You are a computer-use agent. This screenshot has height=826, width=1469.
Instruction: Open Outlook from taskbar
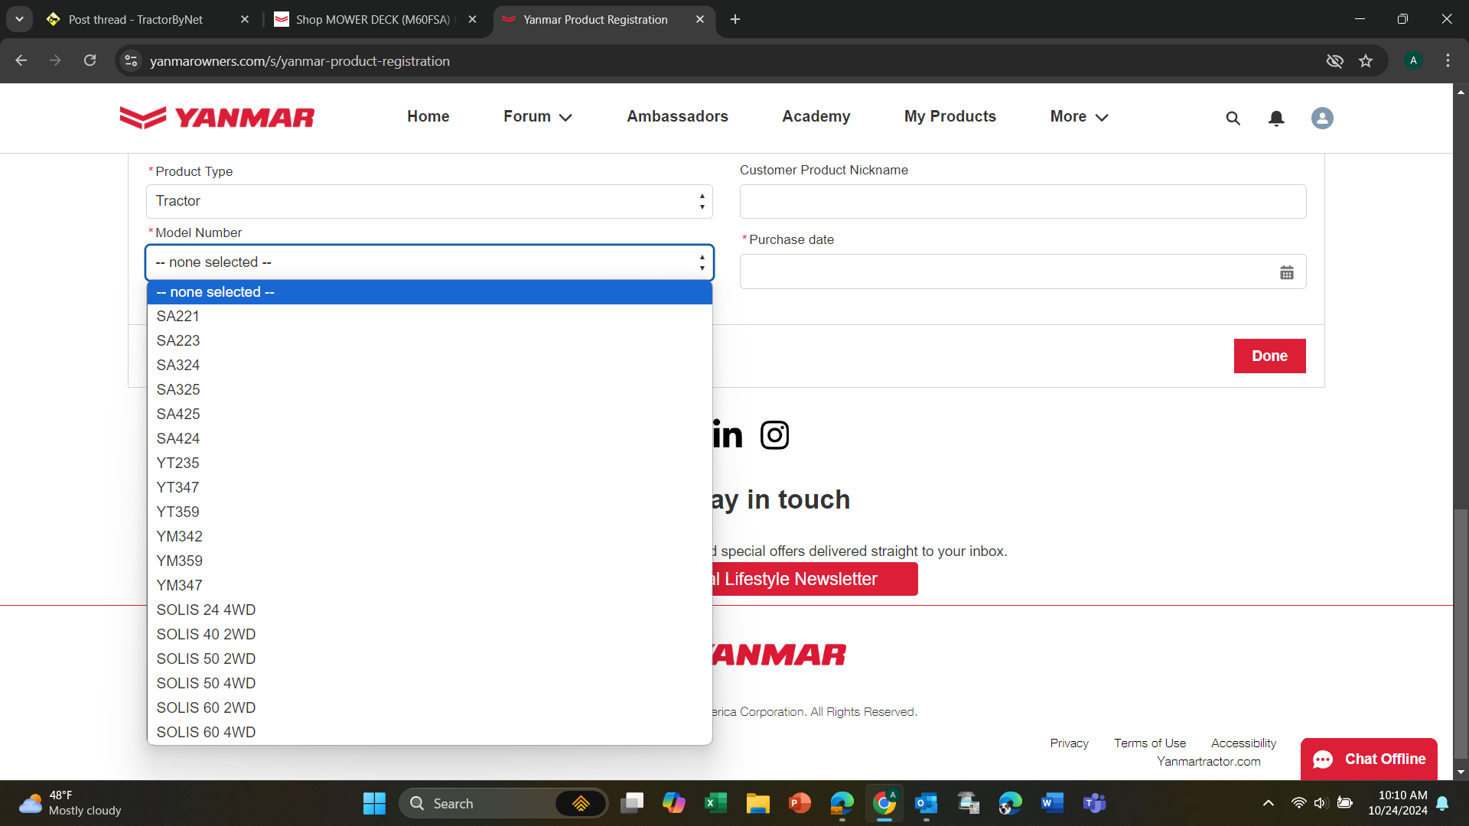tap(926, 803)
